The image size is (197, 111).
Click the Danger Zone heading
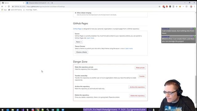click(80, 62)
